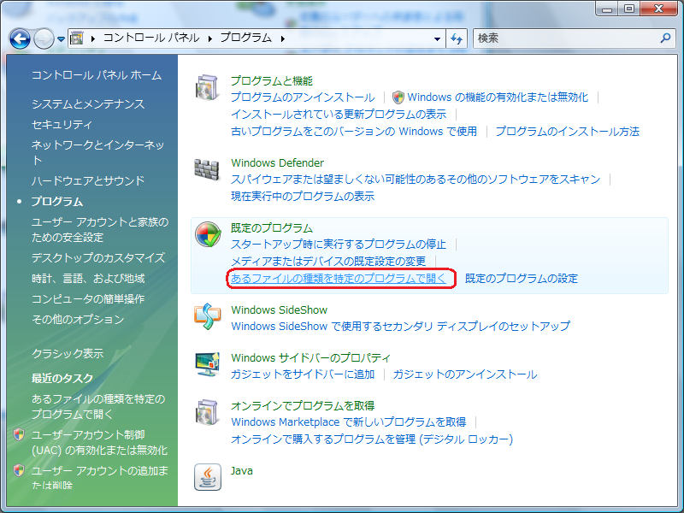Open the Java control panel icon

pyautogui.click(x=208, y=477)
